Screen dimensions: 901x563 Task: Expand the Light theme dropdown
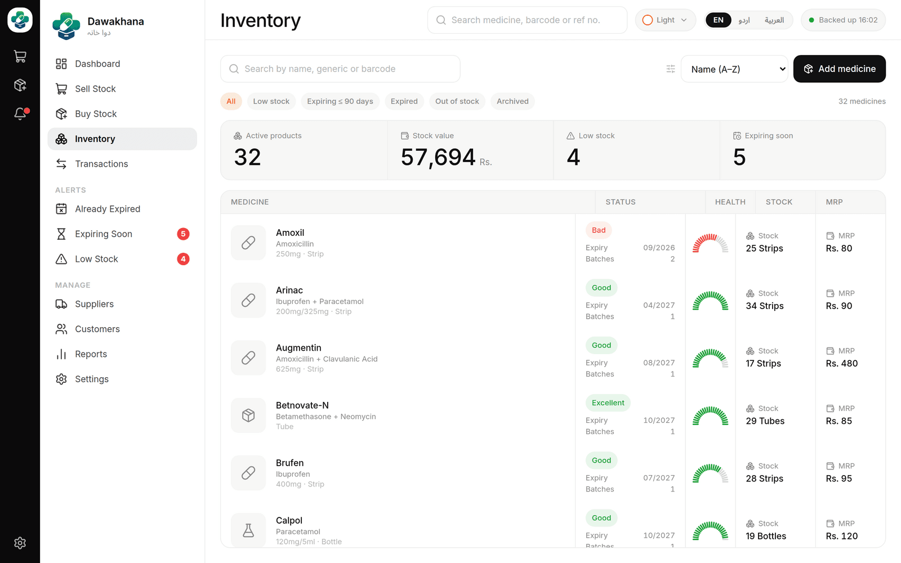tap(666, 20)
